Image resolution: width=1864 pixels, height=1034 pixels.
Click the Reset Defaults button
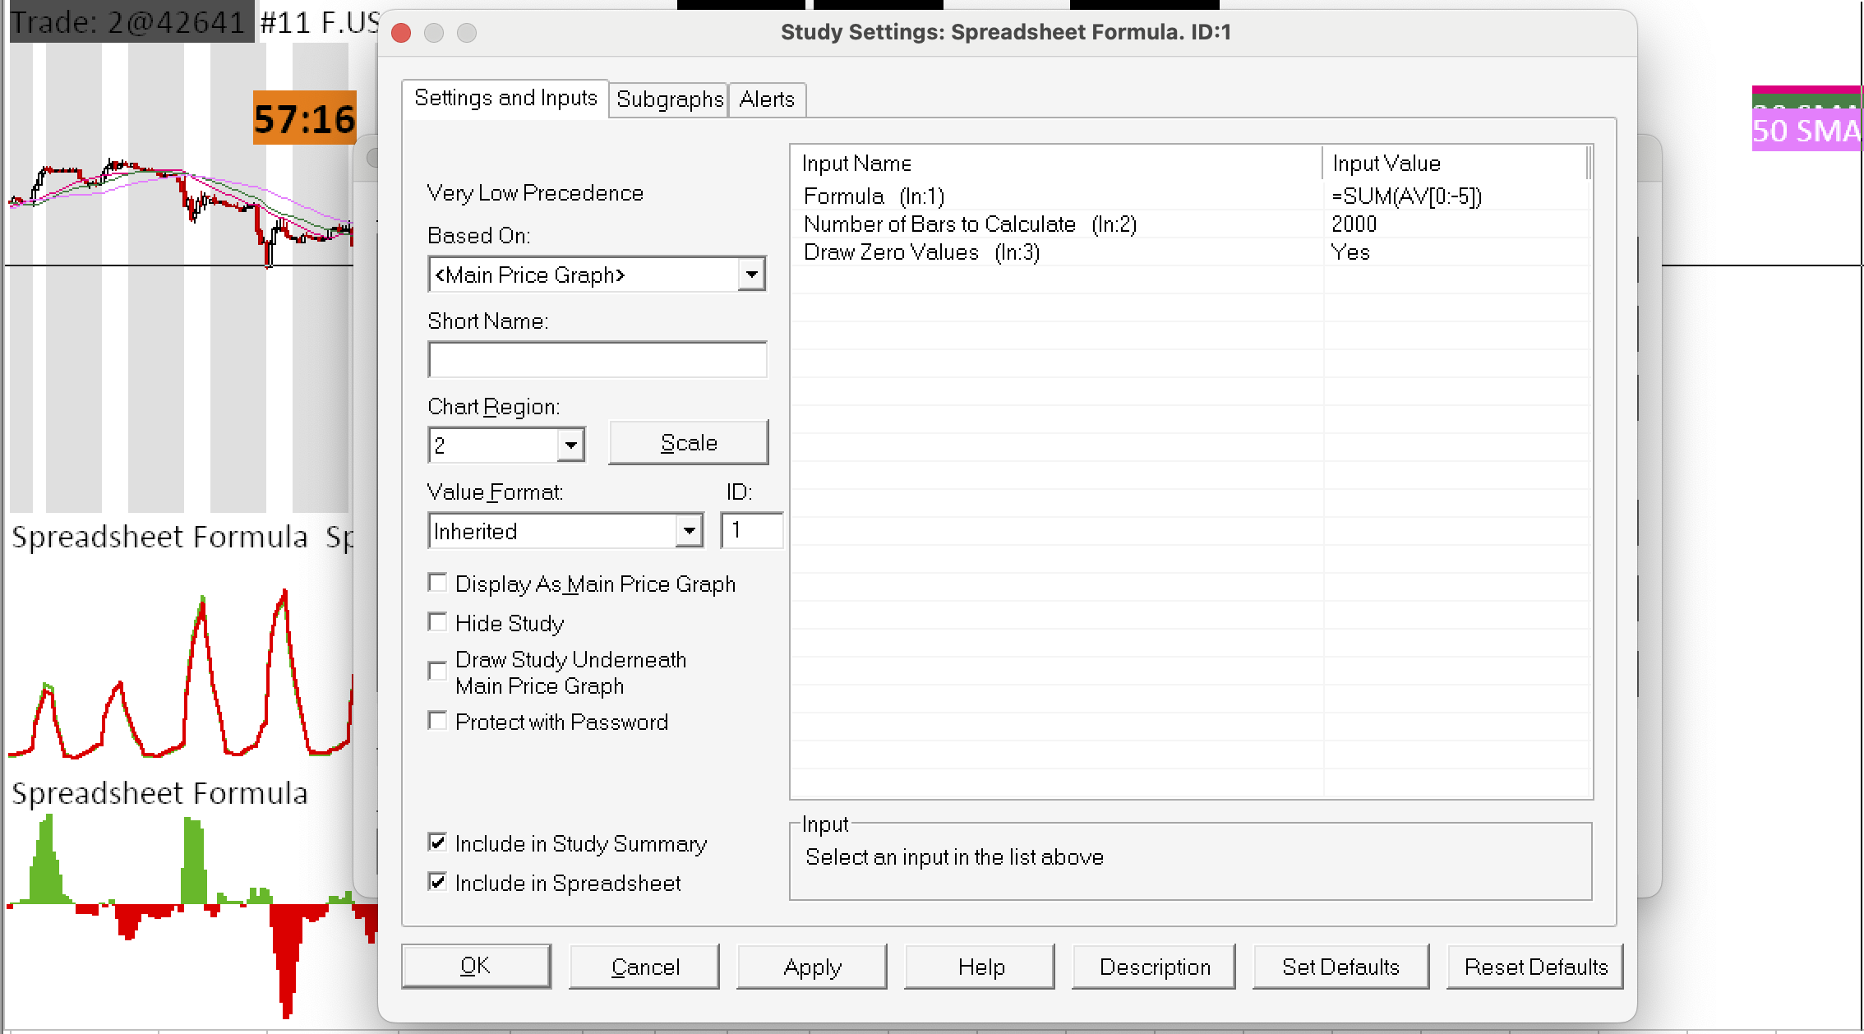(1535, 967)
